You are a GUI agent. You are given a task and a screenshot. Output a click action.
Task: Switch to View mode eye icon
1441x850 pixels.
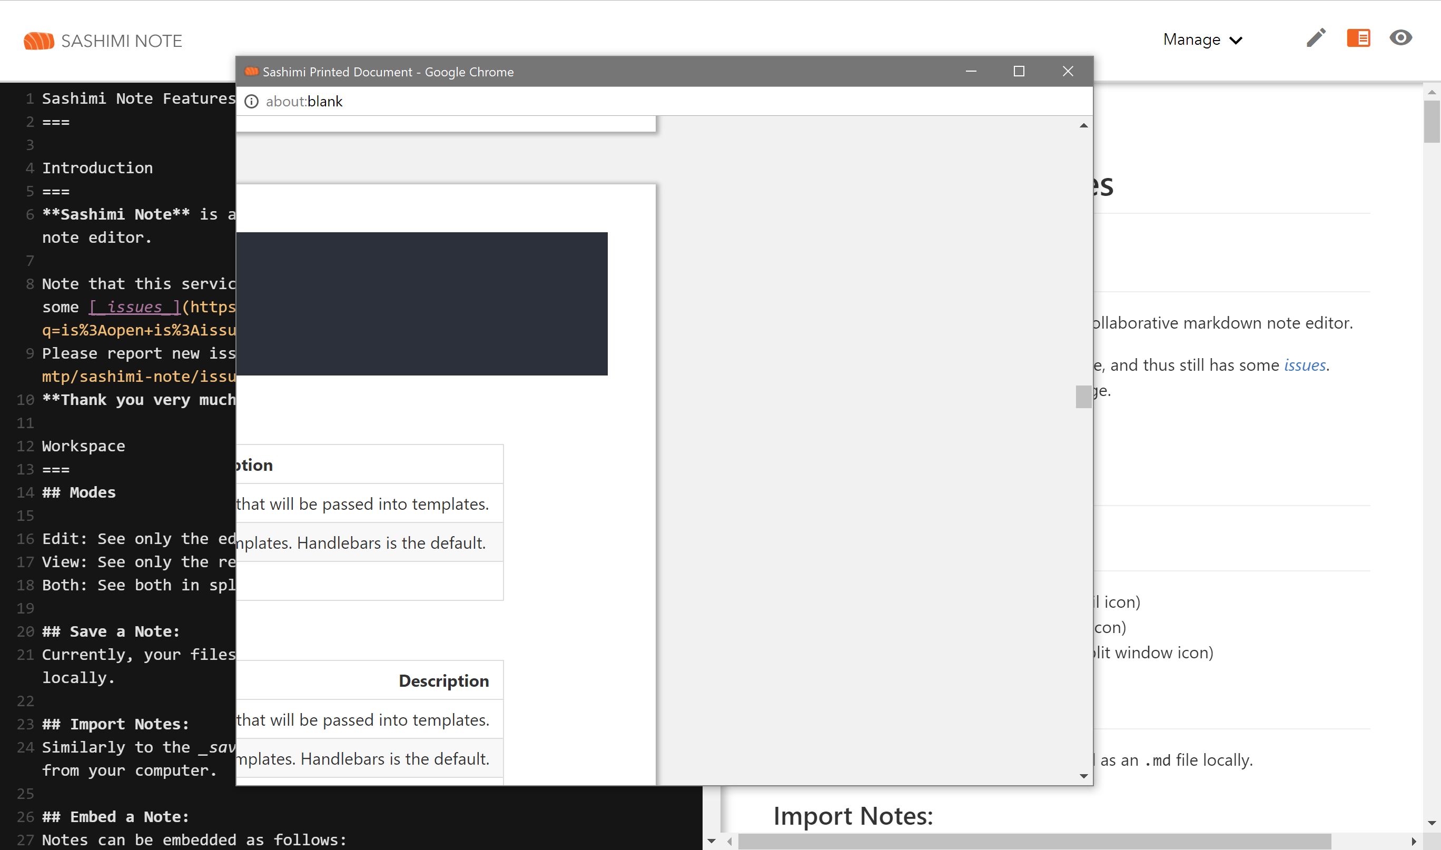coord(1400,38)
